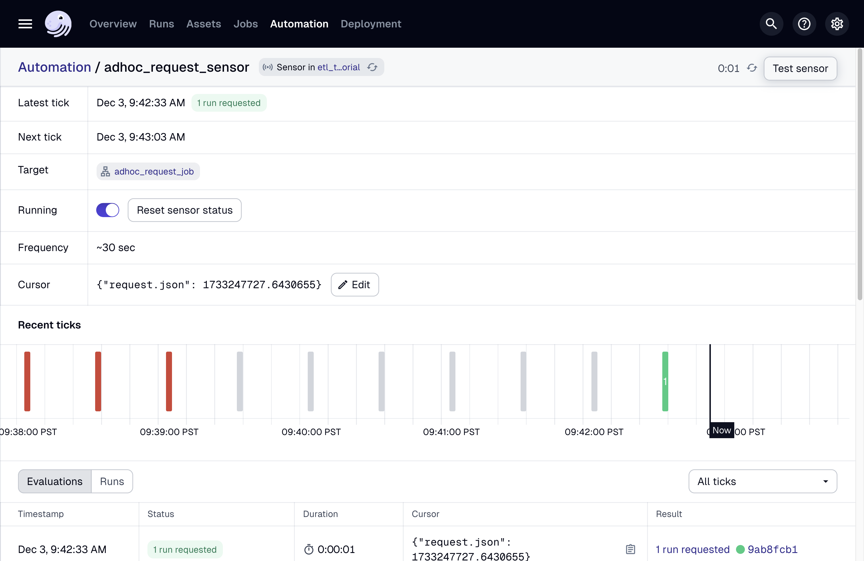Open the Assets navigation item
The height and width of the screenshot is (561, 864).
[204, 24]
